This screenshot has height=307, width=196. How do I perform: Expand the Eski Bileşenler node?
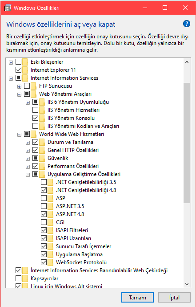(11, 62)
